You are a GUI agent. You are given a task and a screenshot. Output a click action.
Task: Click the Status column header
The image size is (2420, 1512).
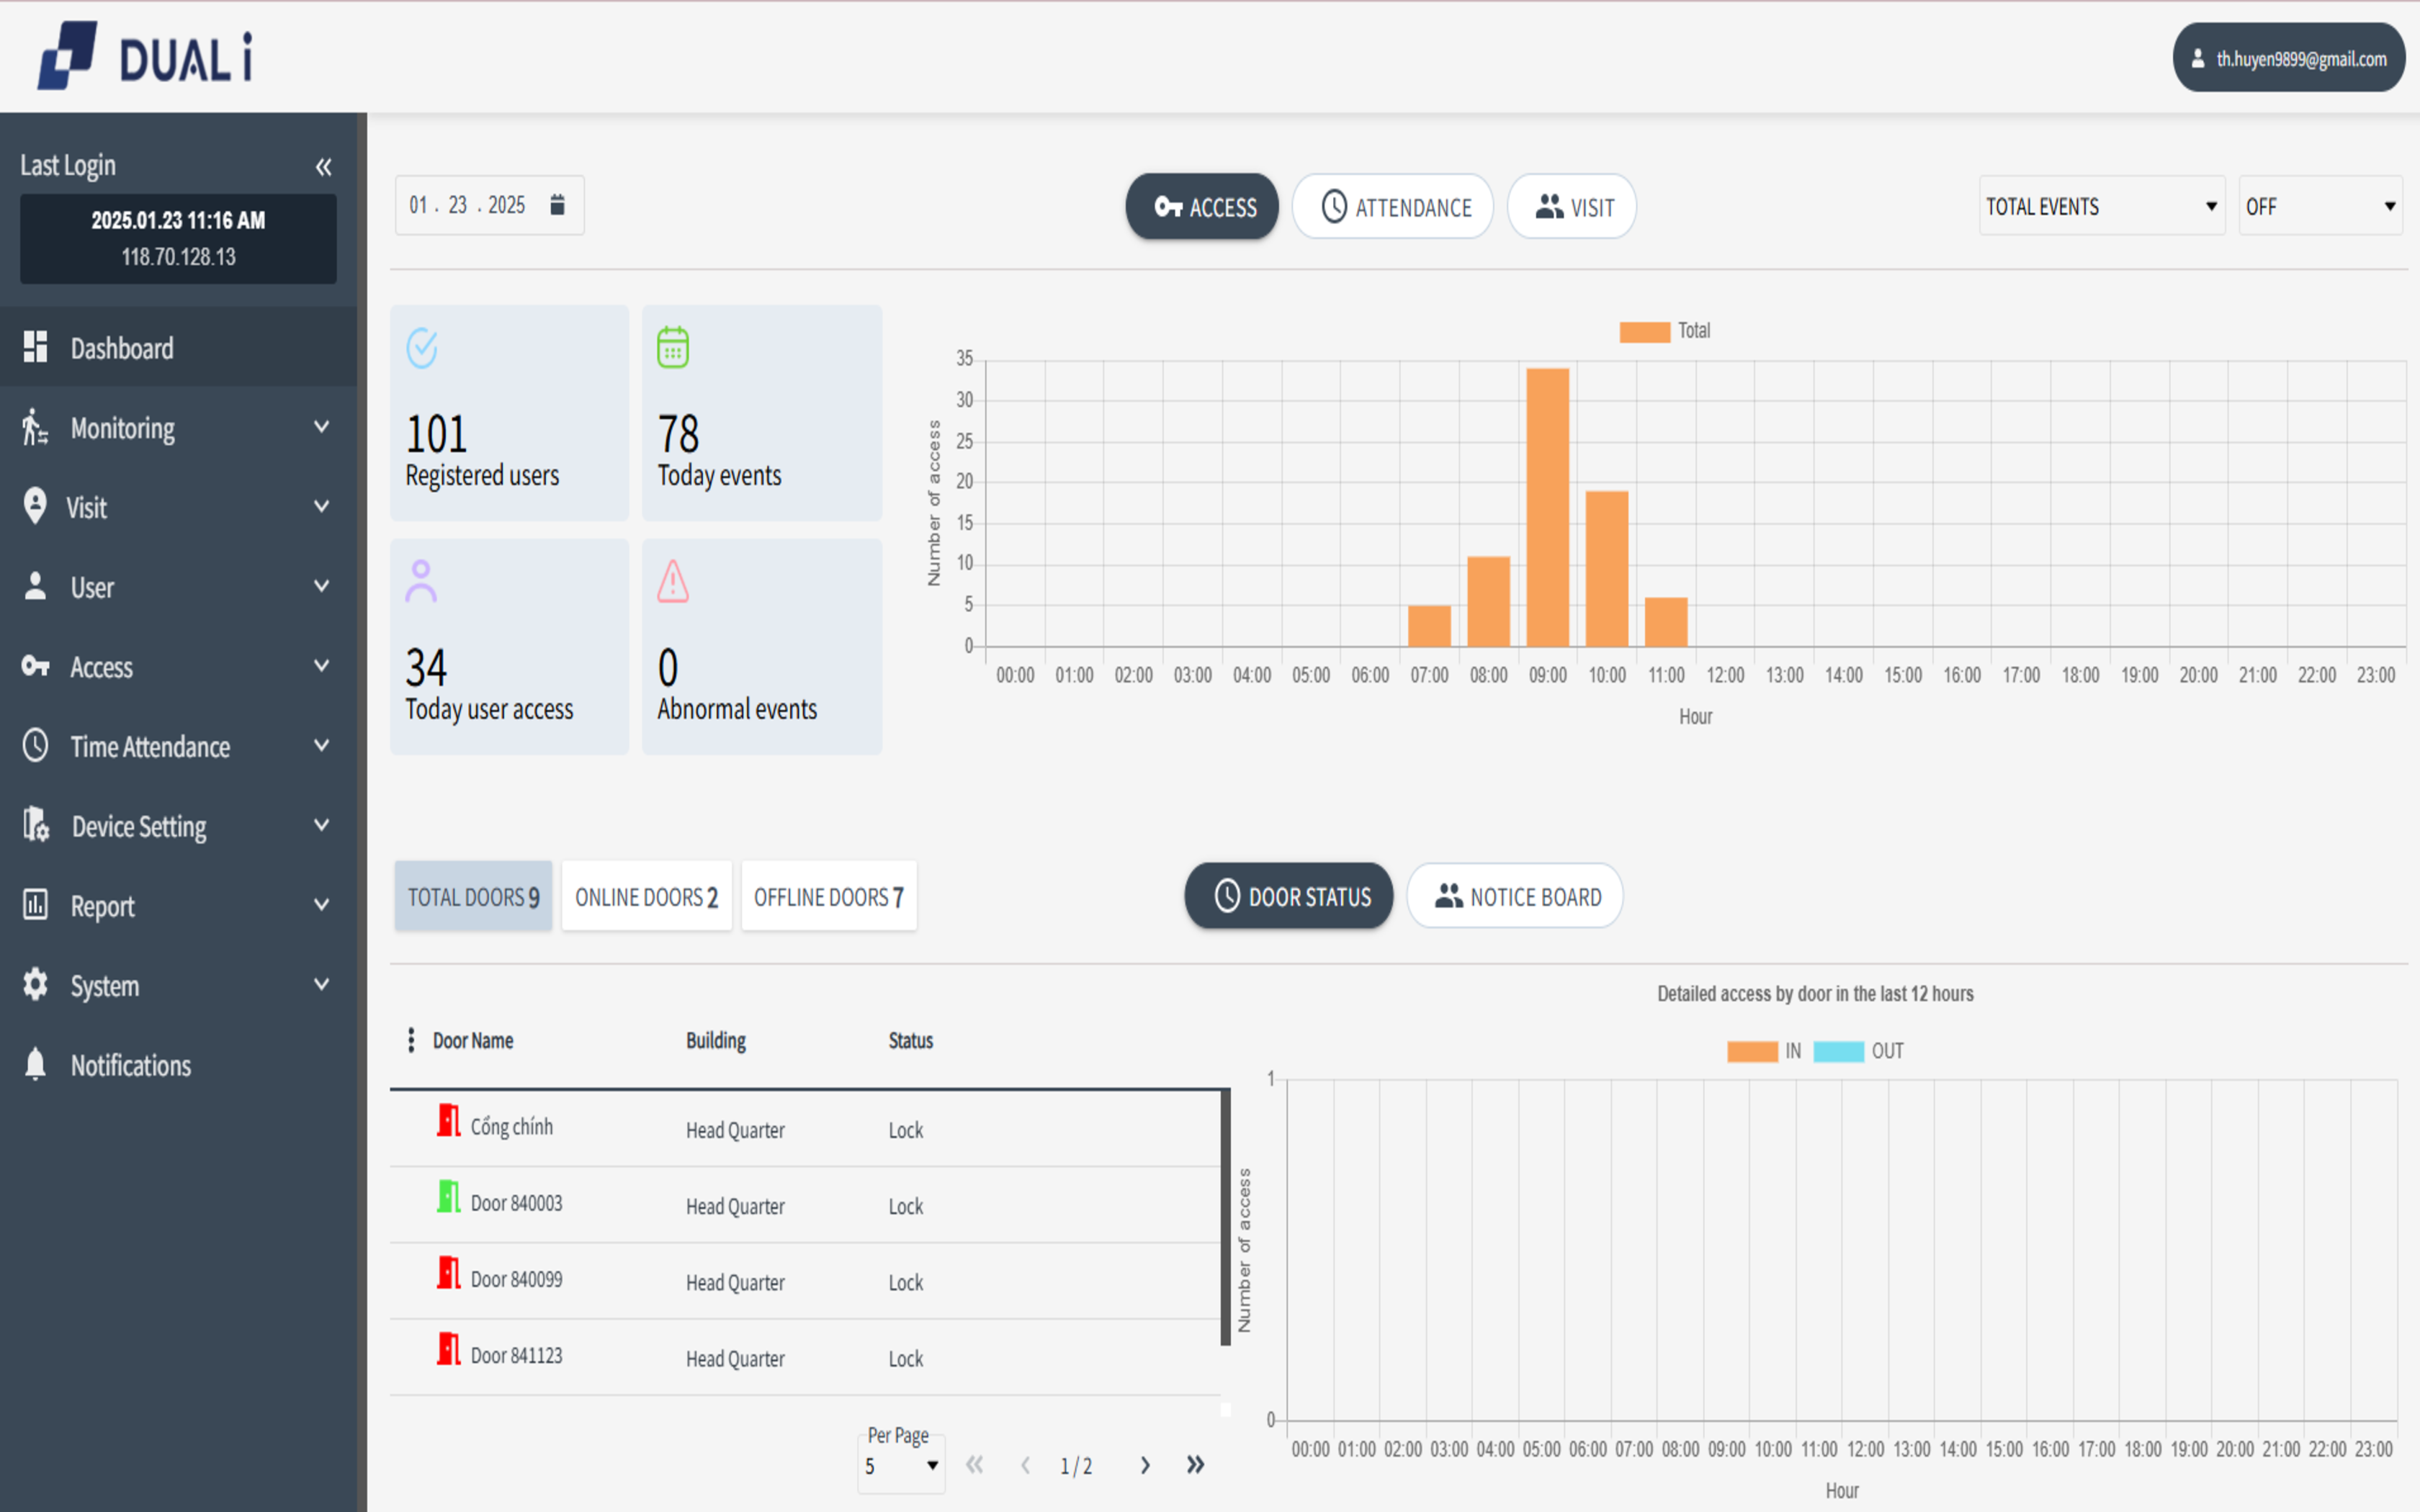(x=910, y=1040)
